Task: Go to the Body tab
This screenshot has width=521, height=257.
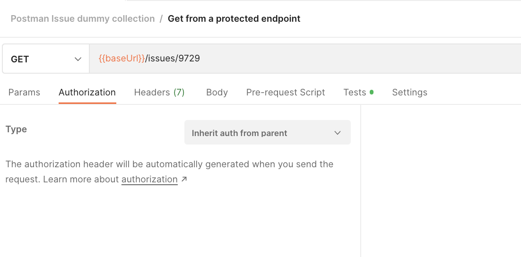Action: click(217, 93)
